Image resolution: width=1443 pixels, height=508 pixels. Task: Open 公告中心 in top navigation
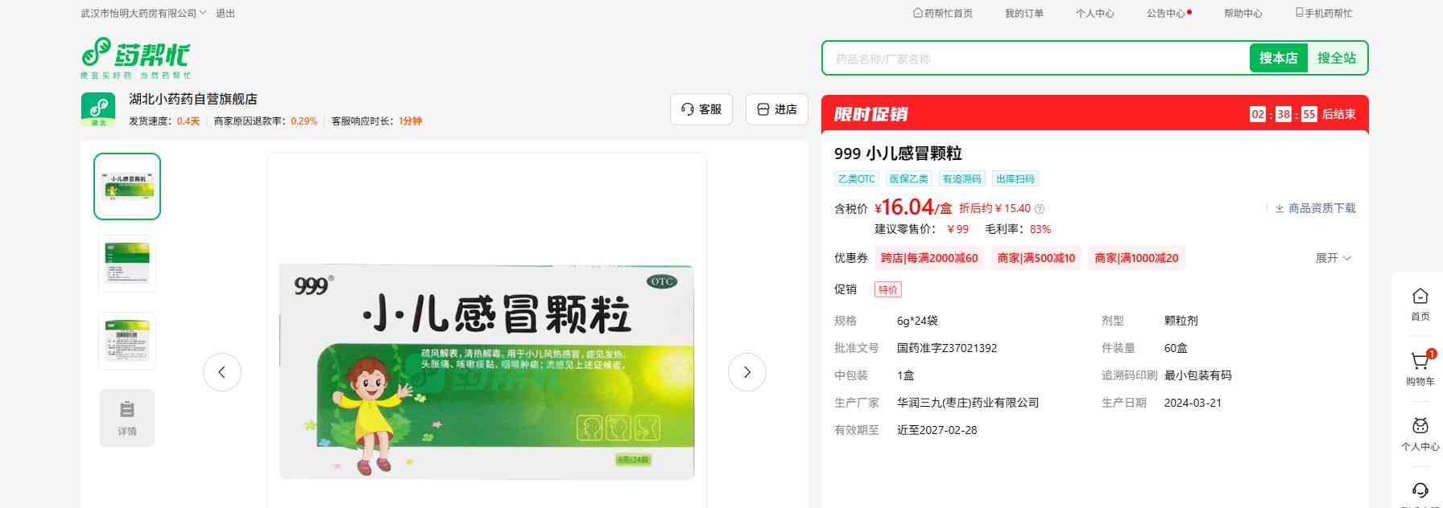pos(1168,14)
